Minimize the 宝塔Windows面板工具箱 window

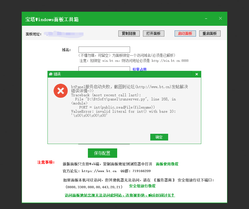point(206,18)
